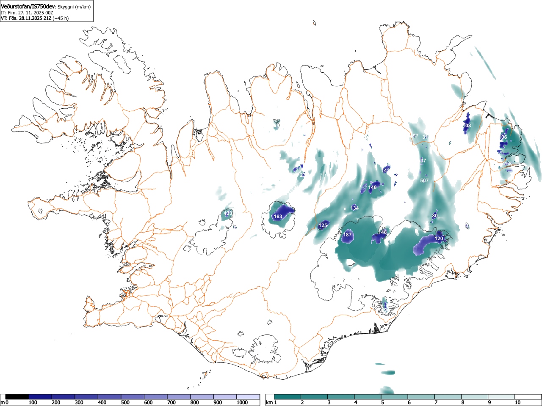
Task: Select the pale lavender swatch between 900 and 1000
Action: point(225,397)
